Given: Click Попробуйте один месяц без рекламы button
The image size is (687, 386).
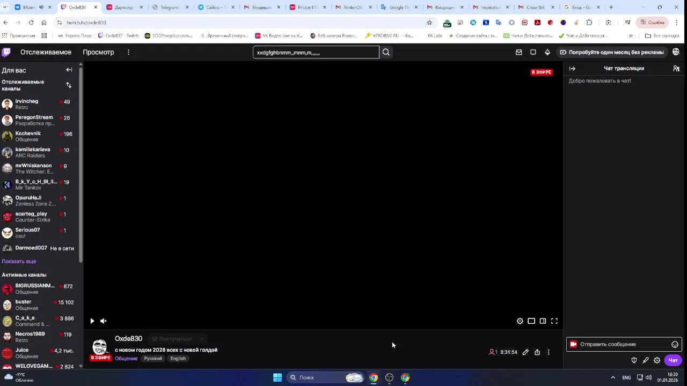Looking at the screenshot, I should point(612,52).
